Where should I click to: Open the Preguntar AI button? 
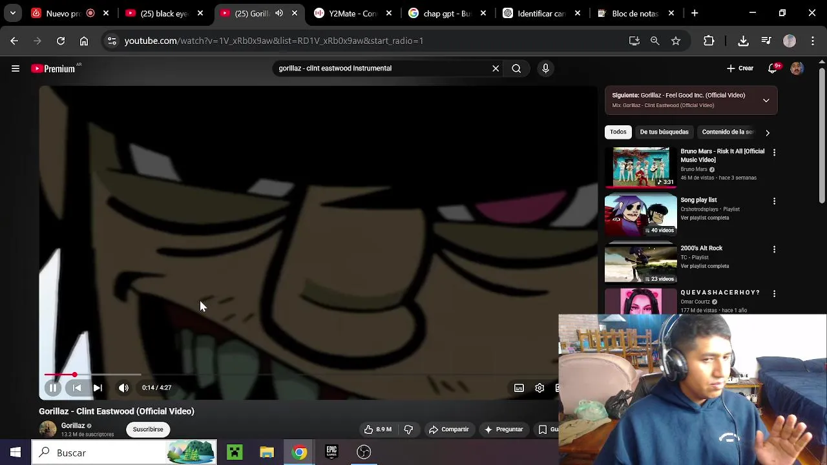(503, 429)
